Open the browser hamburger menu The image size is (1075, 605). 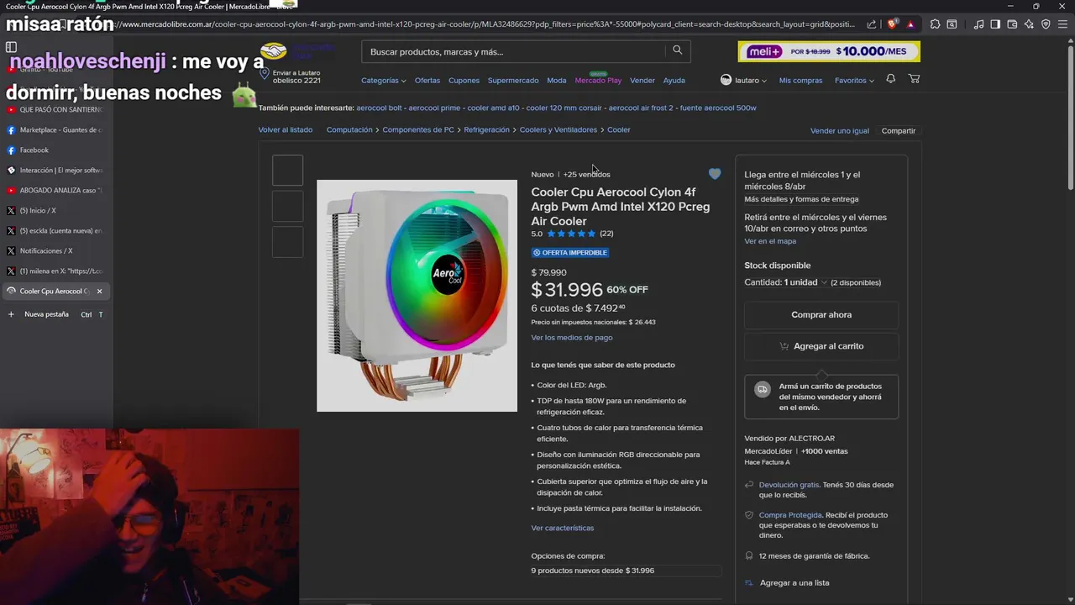point(1063,24)
